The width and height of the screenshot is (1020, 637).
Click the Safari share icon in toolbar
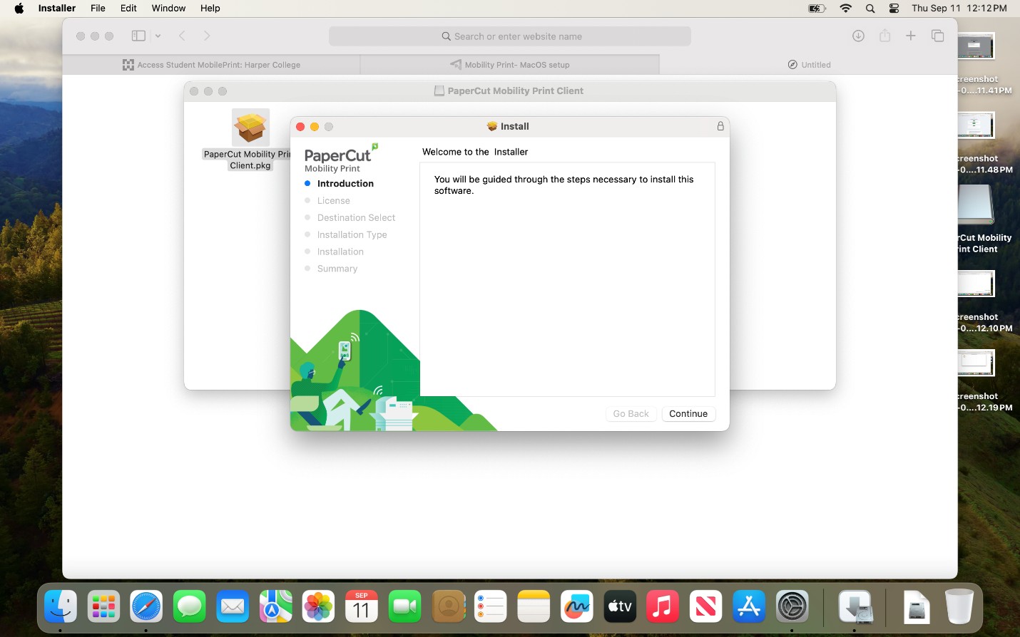tap(884, 36)
